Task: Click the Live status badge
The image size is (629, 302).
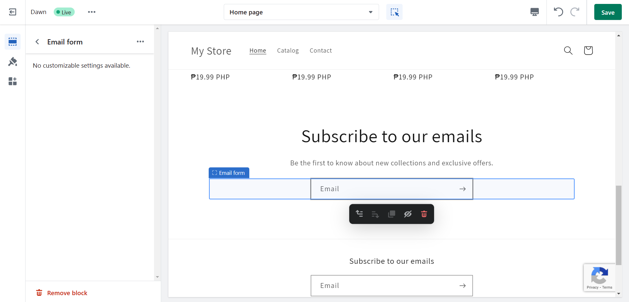Action: click(x=64, y=12)
